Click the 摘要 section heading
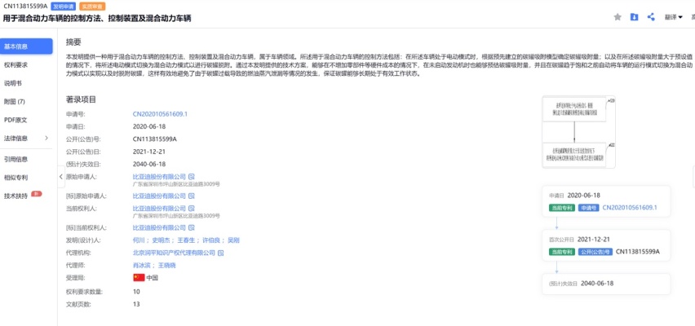 [73, 42]
